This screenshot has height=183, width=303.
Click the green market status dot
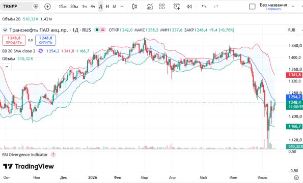click(x=97, y=30)
